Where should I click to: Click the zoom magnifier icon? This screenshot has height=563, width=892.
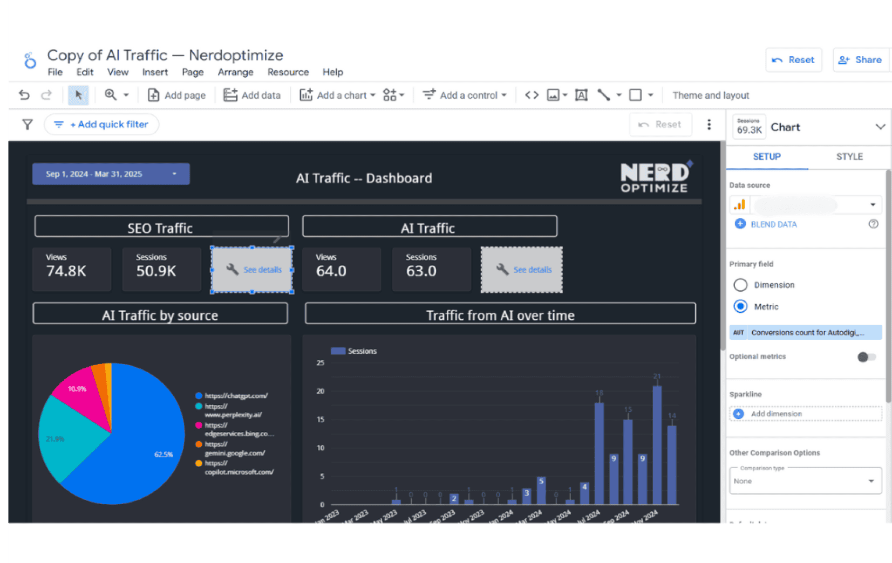111,95
